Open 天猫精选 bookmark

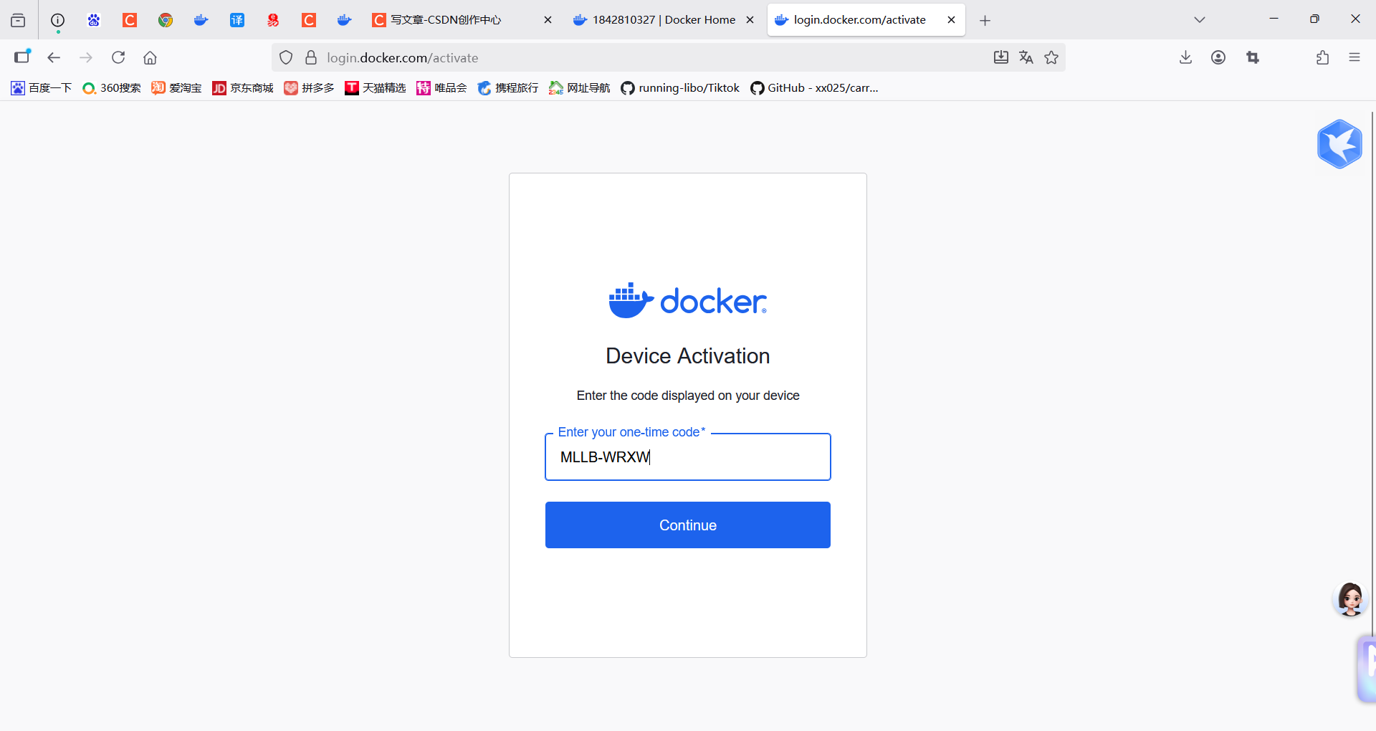tap(375, 87)
